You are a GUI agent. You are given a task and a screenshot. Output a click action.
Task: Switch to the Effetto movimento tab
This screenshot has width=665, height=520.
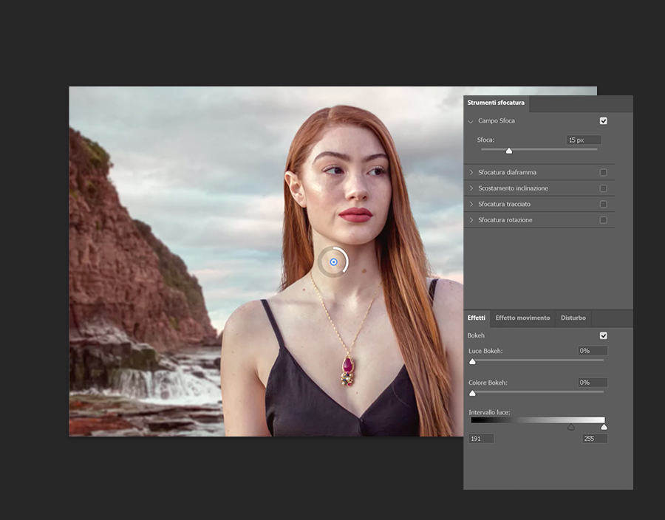pos(522,318)
